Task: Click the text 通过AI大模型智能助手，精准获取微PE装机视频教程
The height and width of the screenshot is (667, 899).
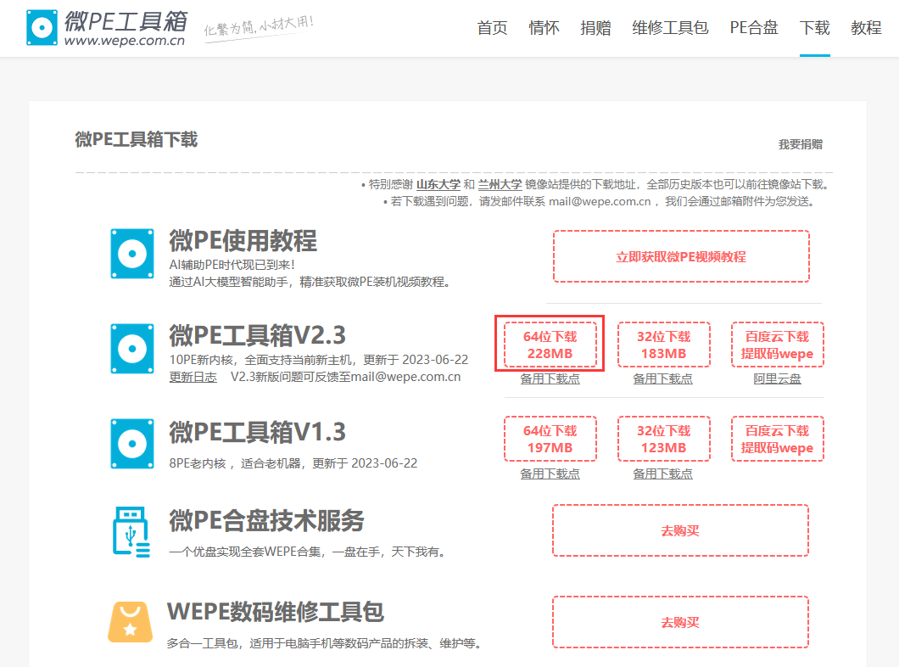Action: (310, 283)
